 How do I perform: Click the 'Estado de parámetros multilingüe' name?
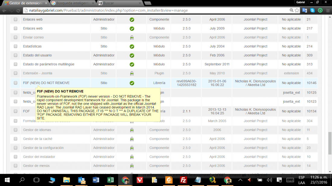(49, 64)
